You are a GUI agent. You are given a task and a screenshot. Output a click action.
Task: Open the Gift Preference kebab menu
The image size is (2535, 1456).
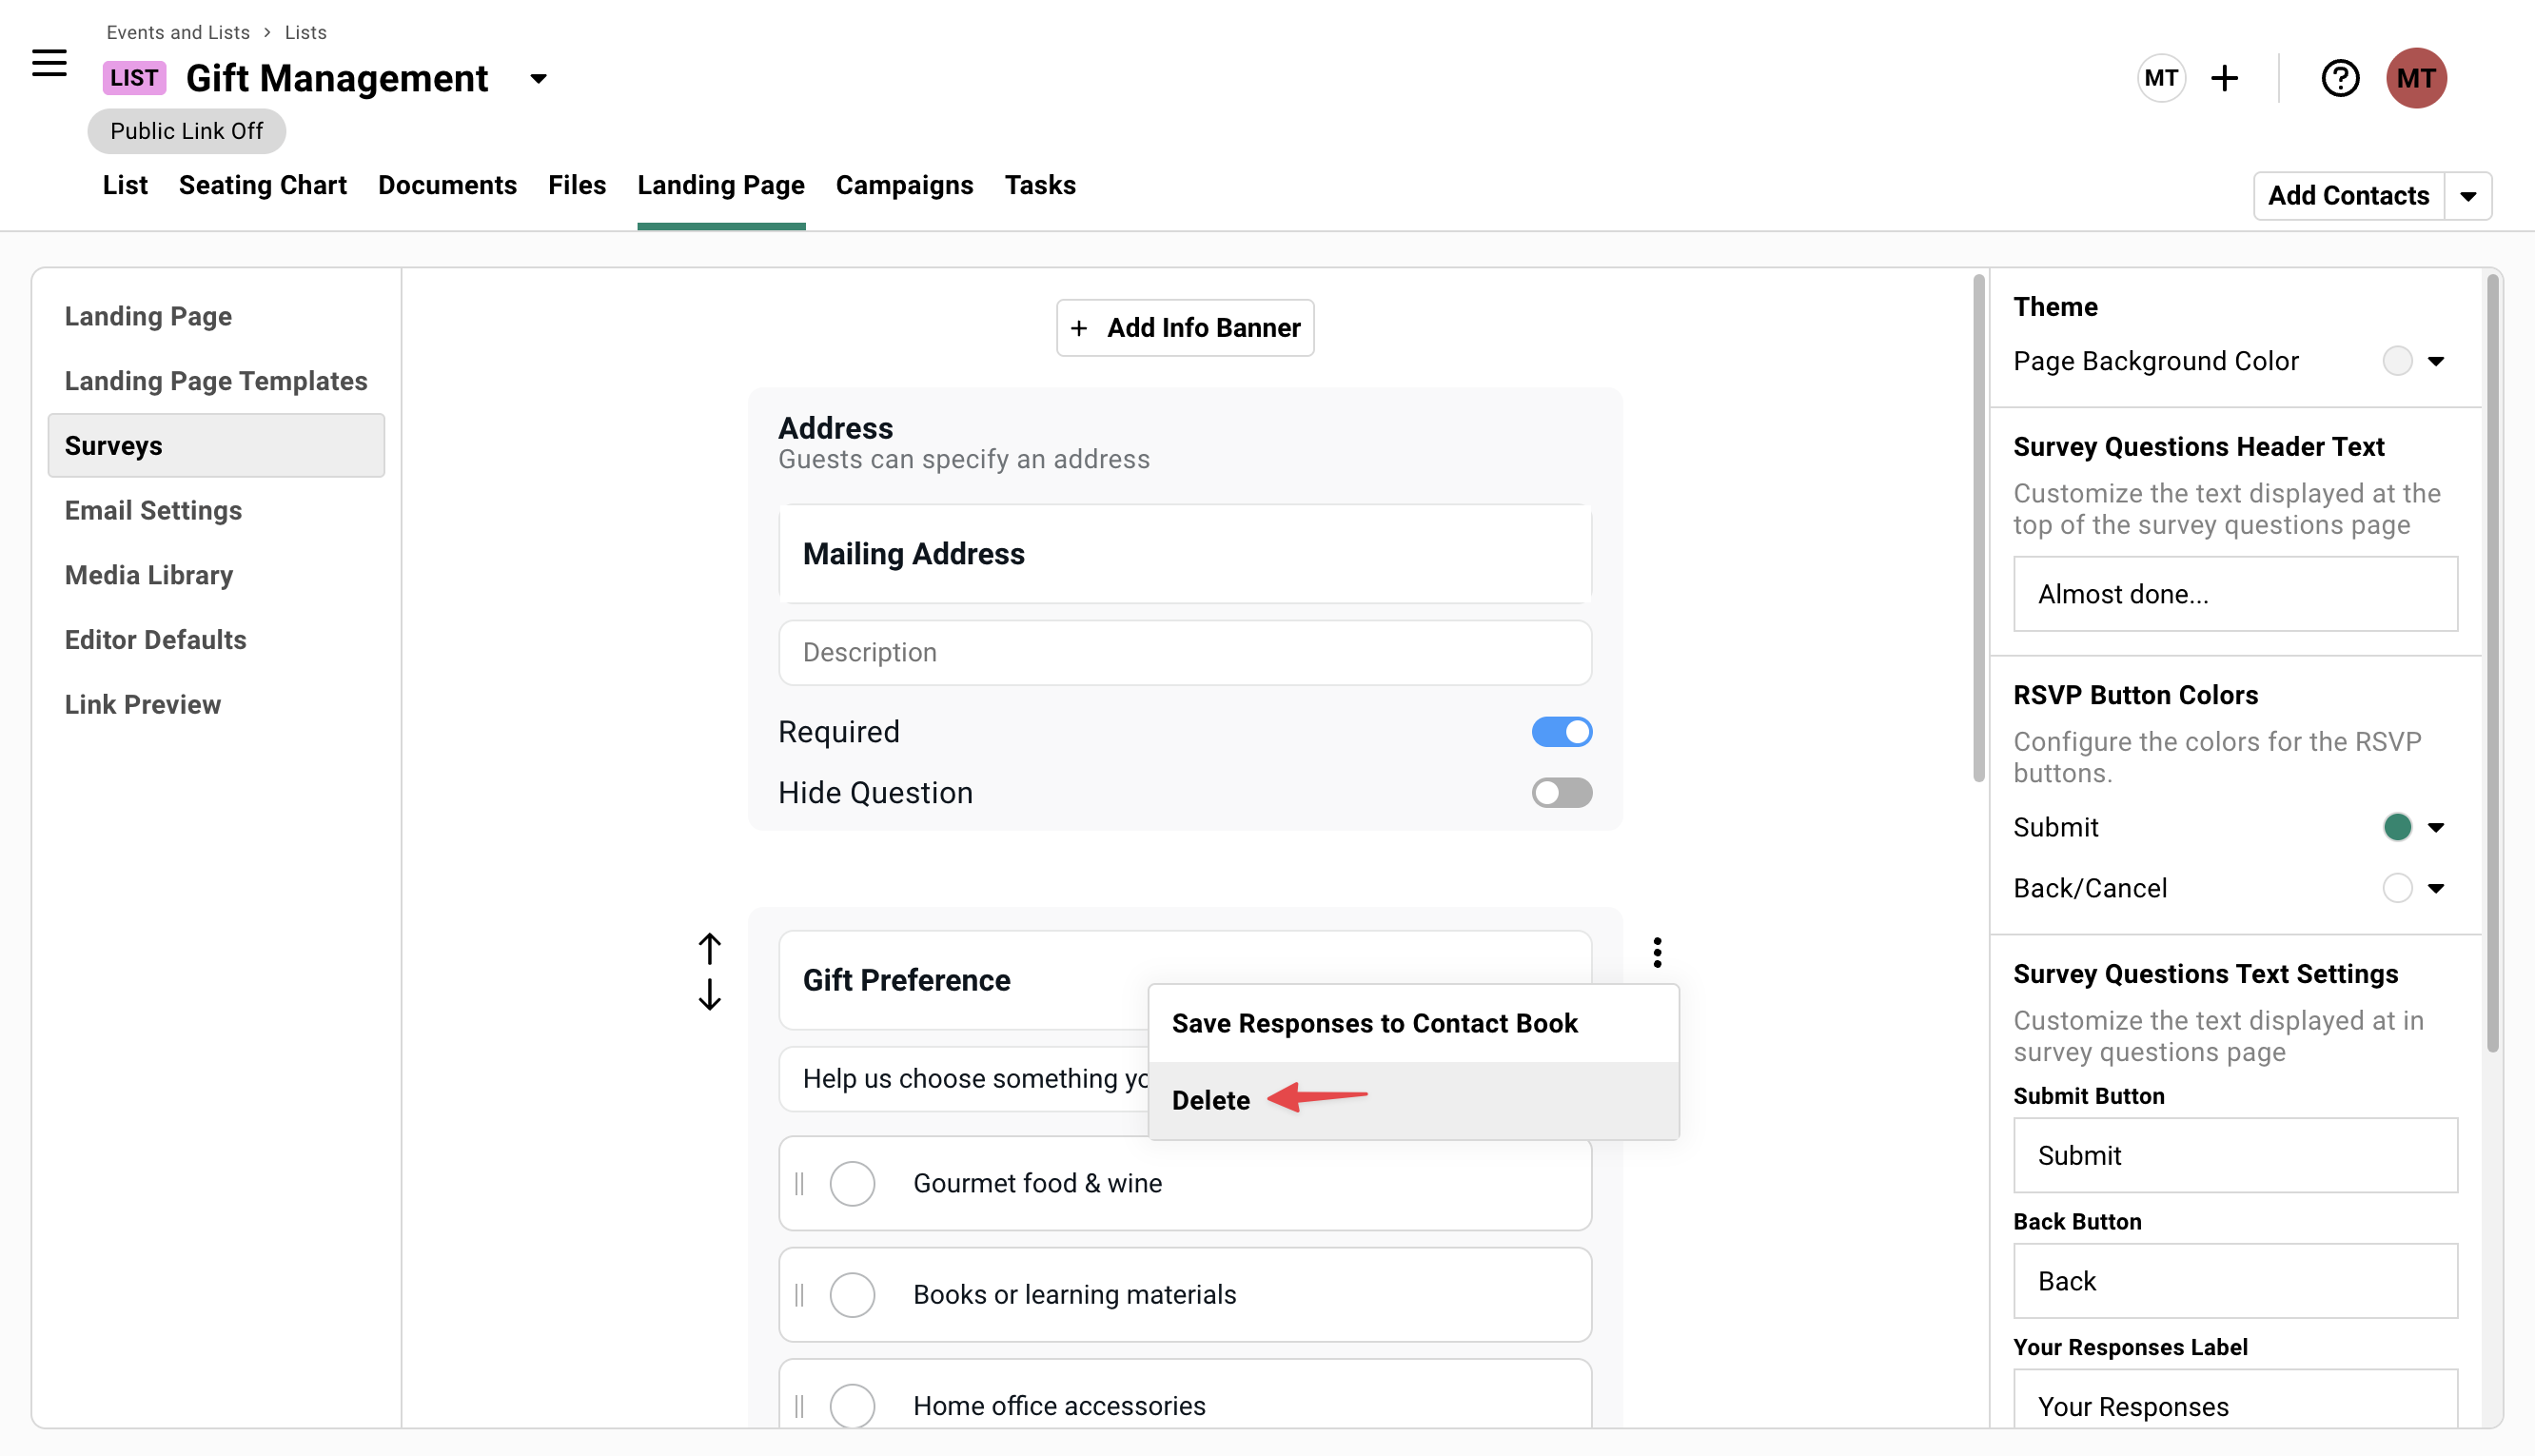(1657, 951)
